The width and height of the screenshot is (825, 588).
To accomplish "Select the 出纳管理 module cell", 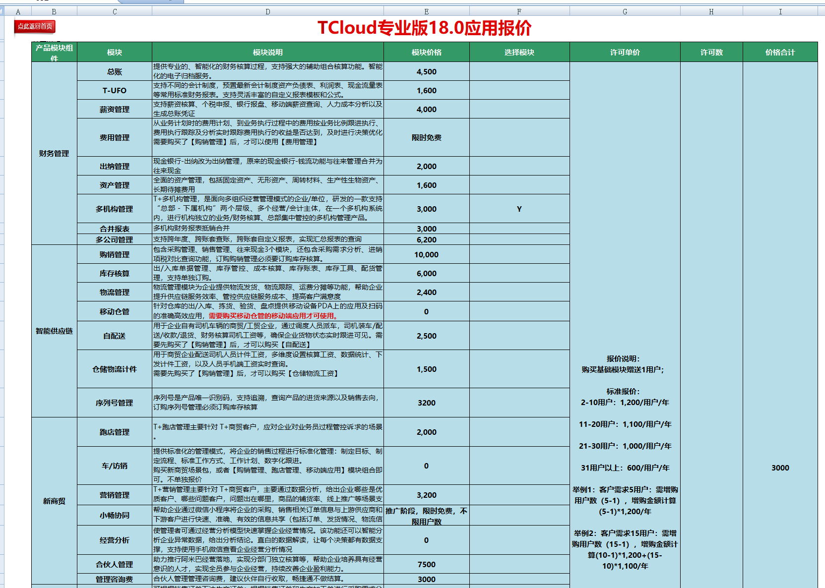I will (115, 166).
